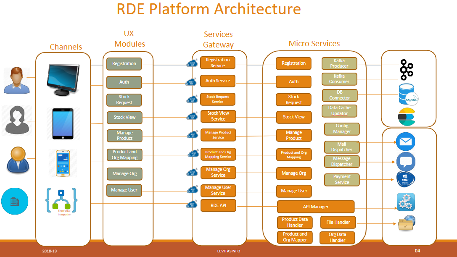Click the RDE Platform Architecture title
Image resolution: width=457 pixels, height=257 pixels.
[x=209, y=9]
